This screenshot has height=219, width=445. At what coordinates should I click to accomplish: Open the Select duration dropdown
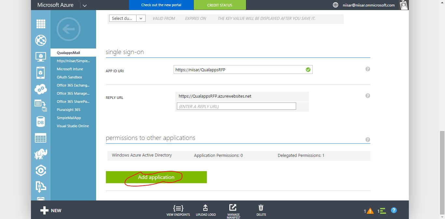[x=127, y=19]
